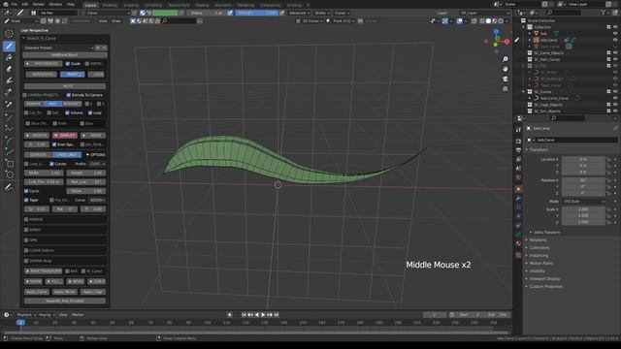
Task: Select the Cutter tool in left toolbar
Action: pyautogui.click(x=9, y=92)
